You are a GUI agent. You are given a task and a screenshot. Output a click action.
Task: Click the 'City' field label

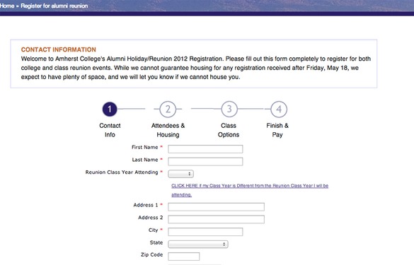[153, 230]
